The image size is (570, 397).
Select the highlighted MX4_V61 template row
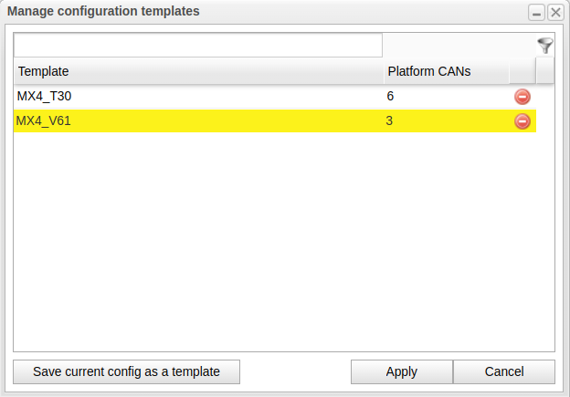coord(183,120)
